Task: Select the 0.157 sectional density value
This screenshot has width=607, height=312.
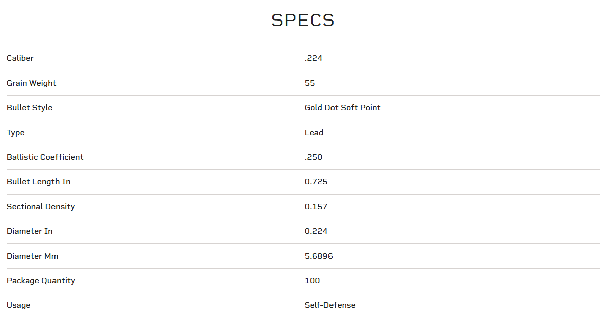Action: 316,207
